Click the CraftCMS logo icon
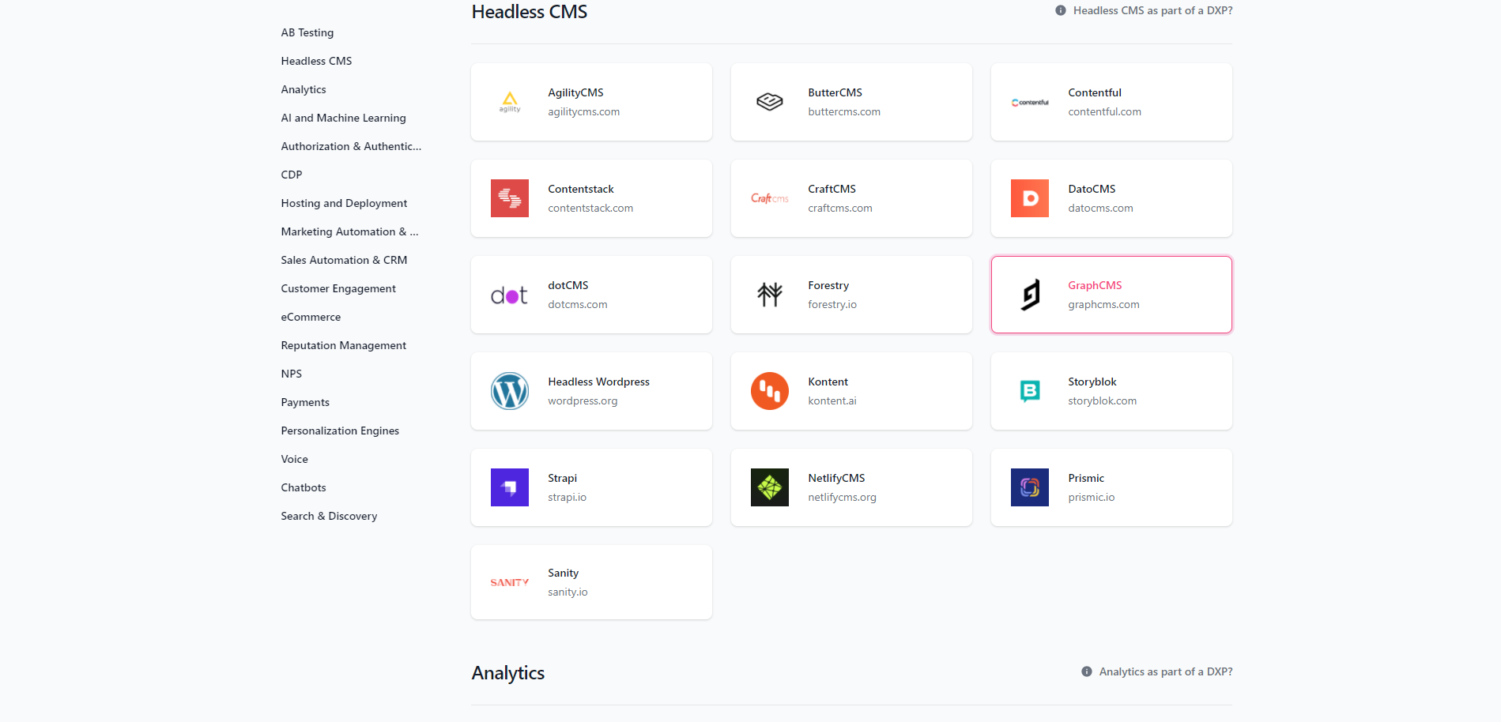Screen dimensions: 1501x722 pos(769,198)
